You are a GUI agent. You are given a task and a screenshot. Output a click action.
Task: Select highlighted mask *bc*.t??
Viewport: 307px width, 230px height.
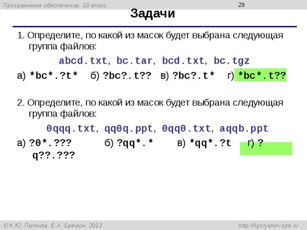click(x=260, y=75)
